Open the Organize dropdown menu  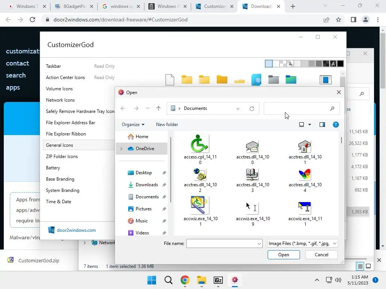tap(133, 125)
